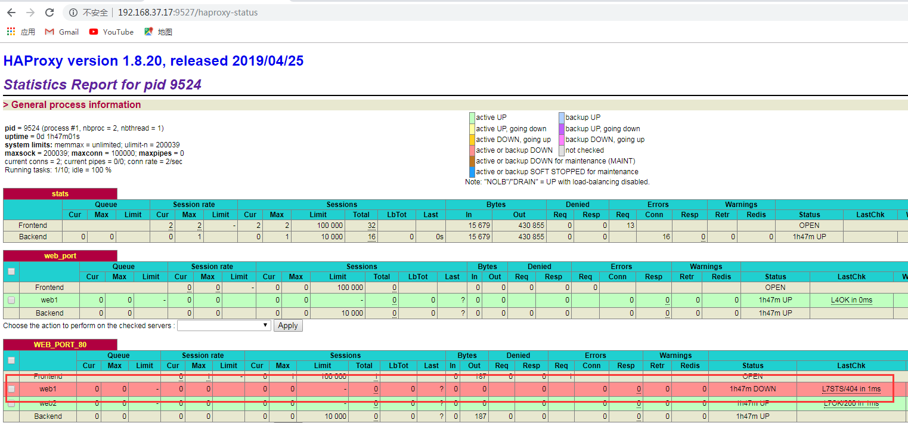Reload the haproxy-status page
The height and width of the screenshot is (423, 908).
pyautogui.click(x=49, y=13)
